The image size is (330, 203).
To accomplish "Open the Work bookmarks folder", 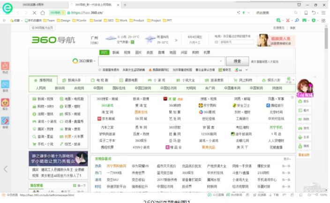I will (121, 21).
